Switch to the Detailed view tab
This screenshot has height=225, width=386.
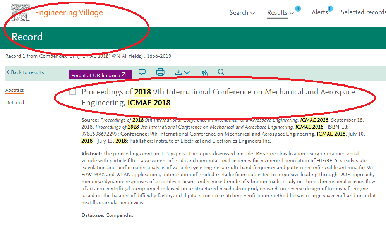point(15,102)
